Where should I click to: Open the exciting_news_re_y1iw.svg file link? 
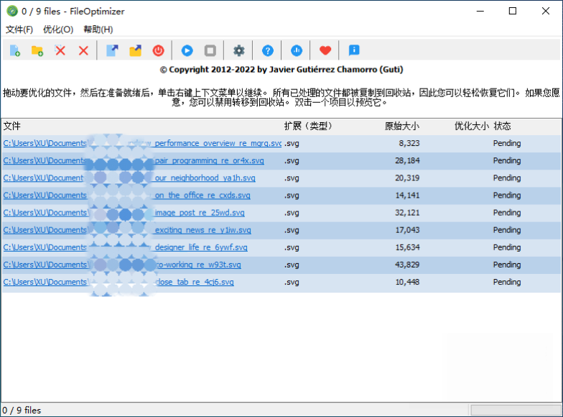point(203,230)
